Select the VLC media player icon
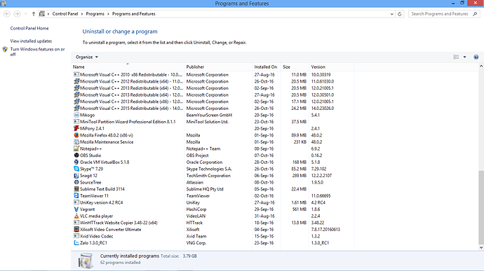This screenshot has width=484, height=271. [76, 216]
